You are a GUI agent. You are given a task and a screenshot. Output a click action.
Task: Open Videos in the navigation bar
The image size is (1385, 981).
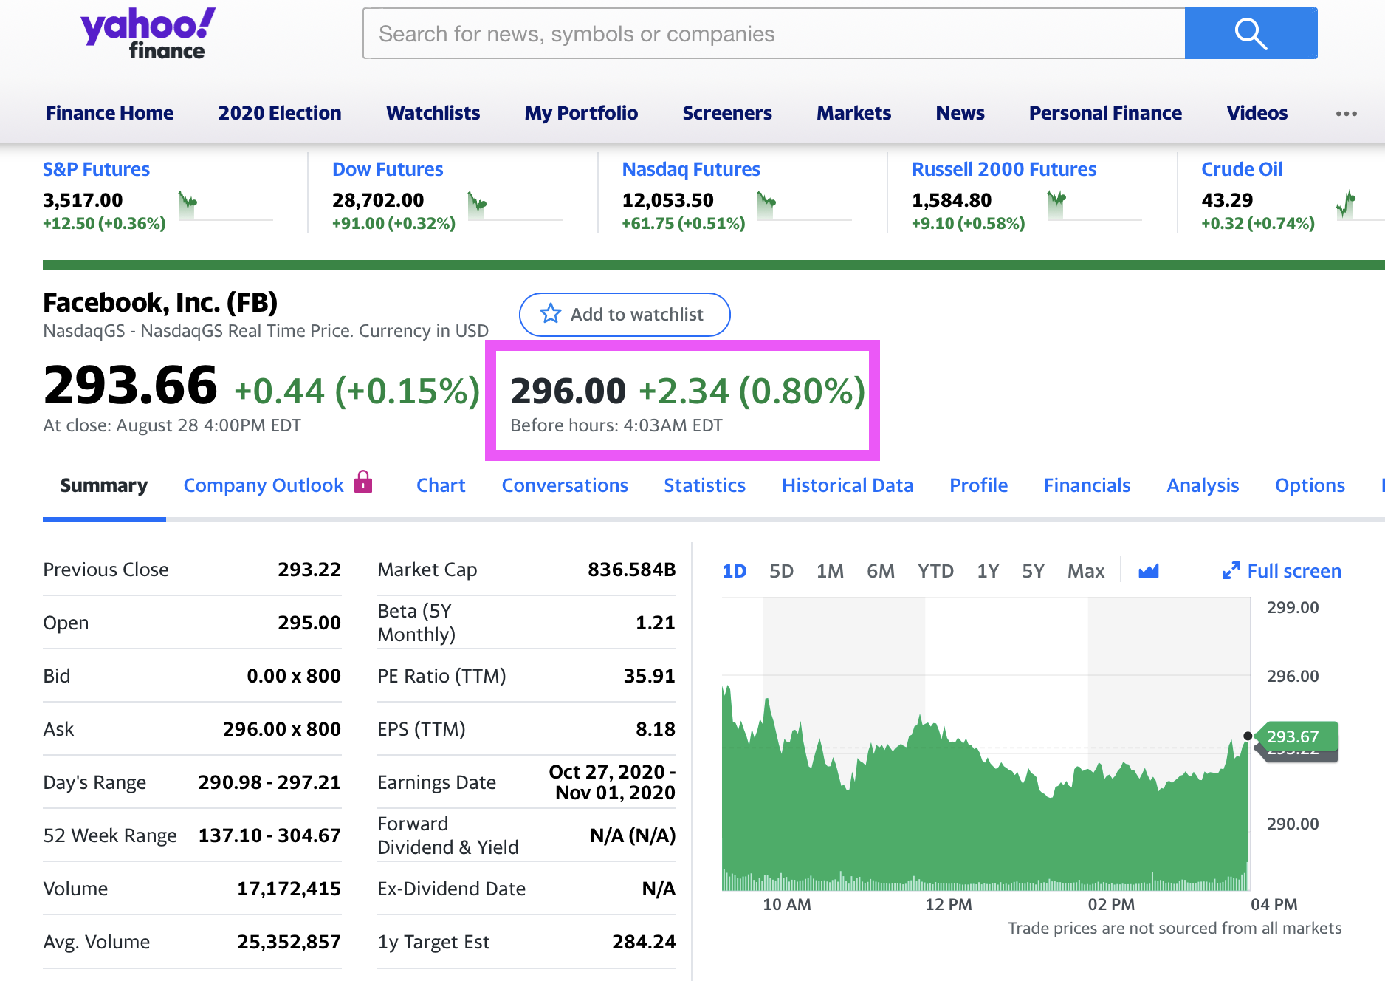pos(1257,113)
